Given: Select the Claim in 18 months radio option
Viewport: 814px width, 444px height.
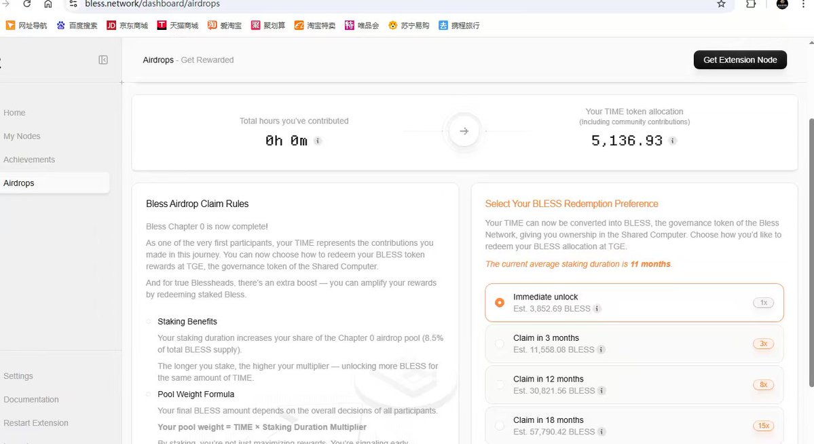Looking at the screenshot, I should click(x=500, y=425).
